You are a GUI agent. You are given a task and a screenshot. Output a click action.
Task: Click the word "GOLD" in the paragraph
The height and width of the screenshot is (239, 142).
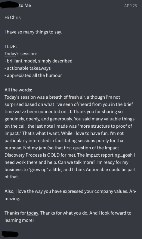click(53, 155)
